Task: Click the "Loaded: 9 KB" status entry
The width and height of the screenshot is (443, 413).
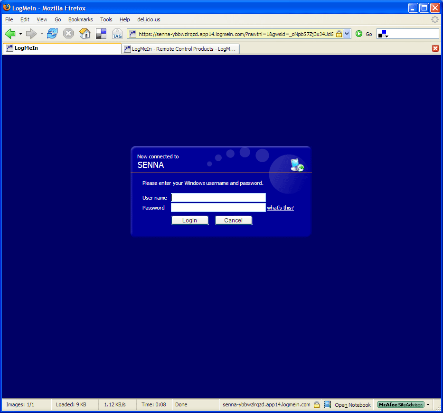Action: click(x=71, y=404)
